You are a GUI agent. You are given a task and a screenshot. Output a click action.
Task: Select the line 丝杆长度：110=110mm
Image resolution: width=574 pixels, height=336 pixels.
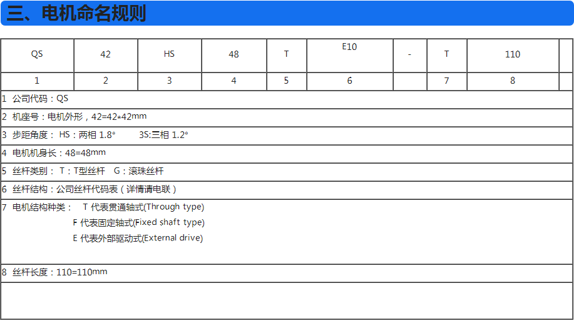59,272
